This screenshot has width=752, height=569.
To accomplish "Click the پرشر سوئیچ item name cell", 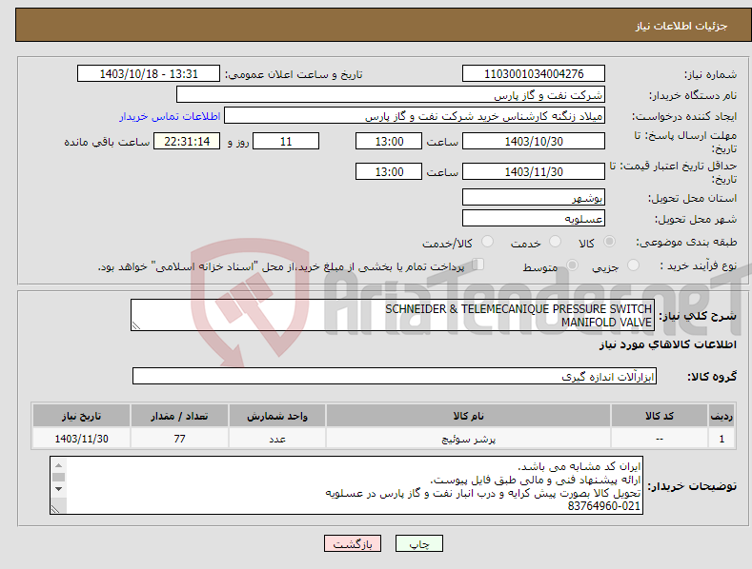I will tap(468, 439).
